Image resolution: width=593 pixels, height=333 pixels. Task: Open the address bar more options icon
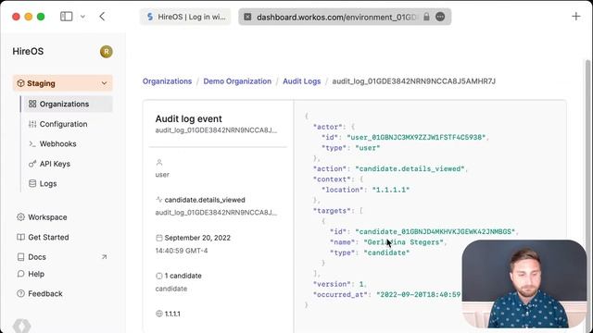coord(440,17)
